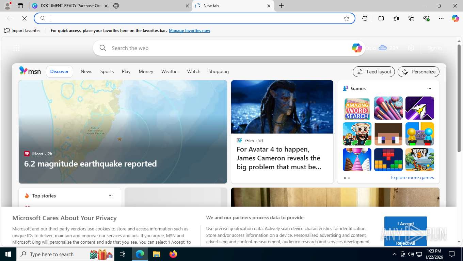Screen dimensions: 463x261
Task: Open File Explorer from taskbar
Action: pyautogui.click(x=157, y=254)
